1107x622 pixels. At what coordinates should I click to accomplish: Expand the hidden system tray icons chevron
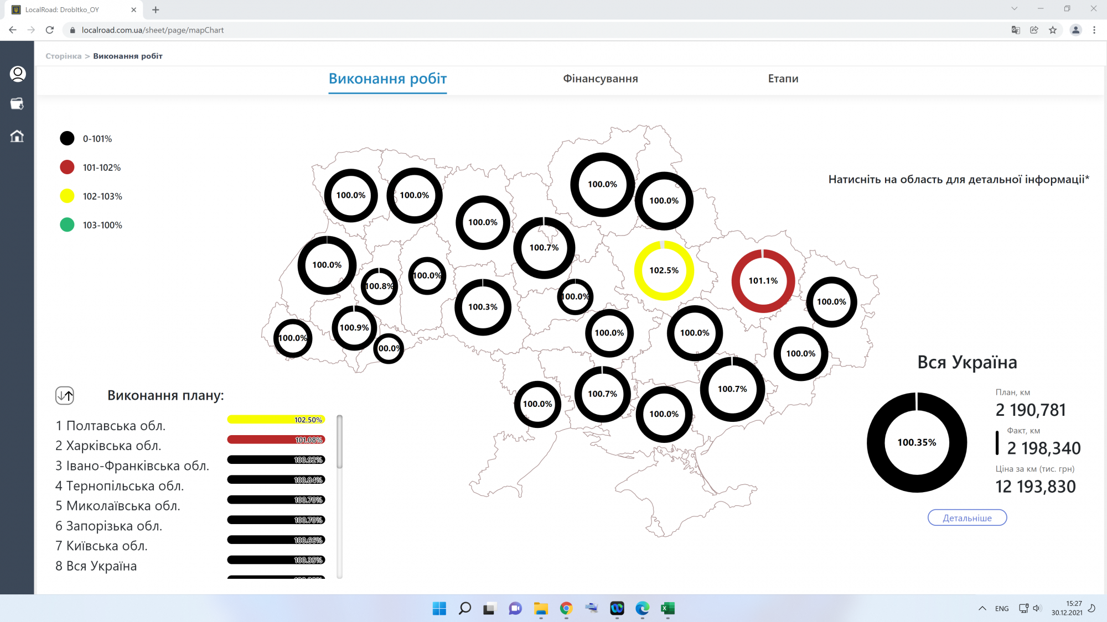(x=982, y=608)
